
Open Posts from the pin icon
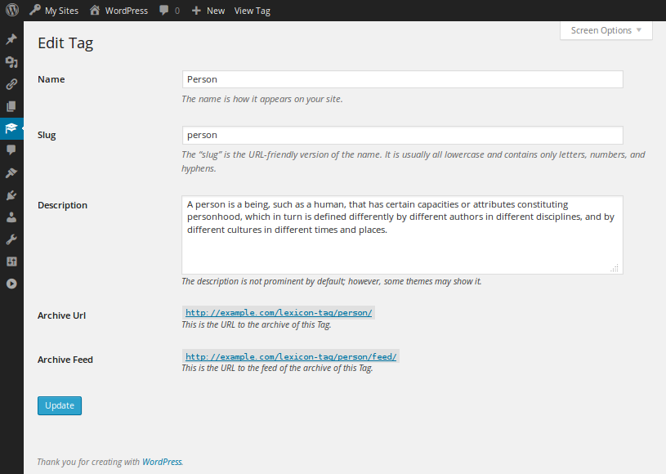tap(11, 39)
